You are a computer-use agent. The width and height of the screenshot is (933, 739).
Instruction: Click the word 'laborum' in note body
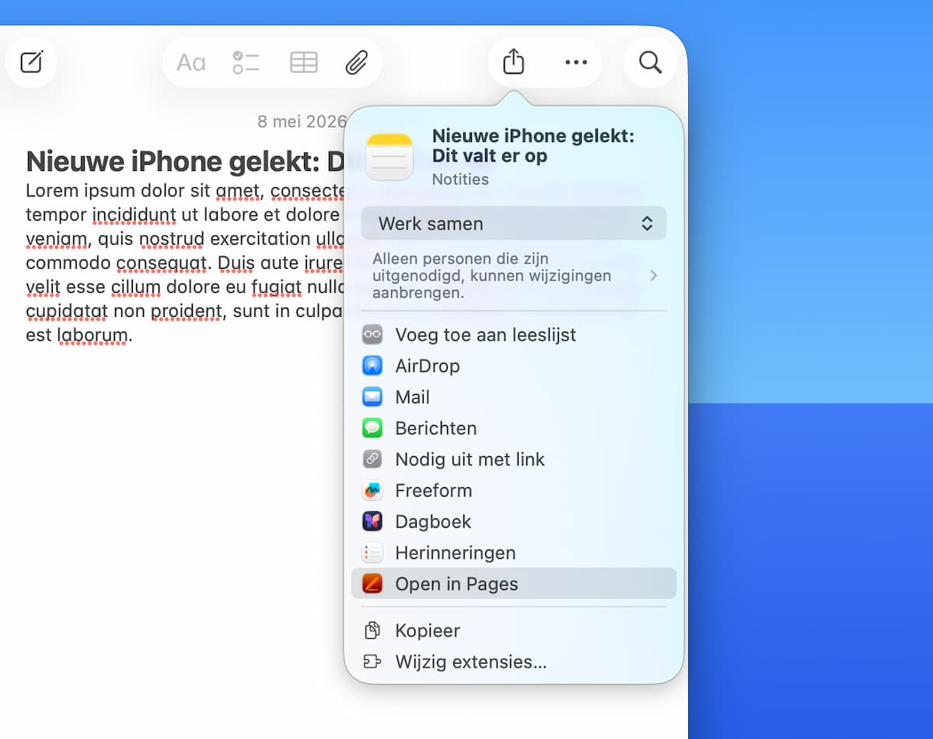pos(93,336)
